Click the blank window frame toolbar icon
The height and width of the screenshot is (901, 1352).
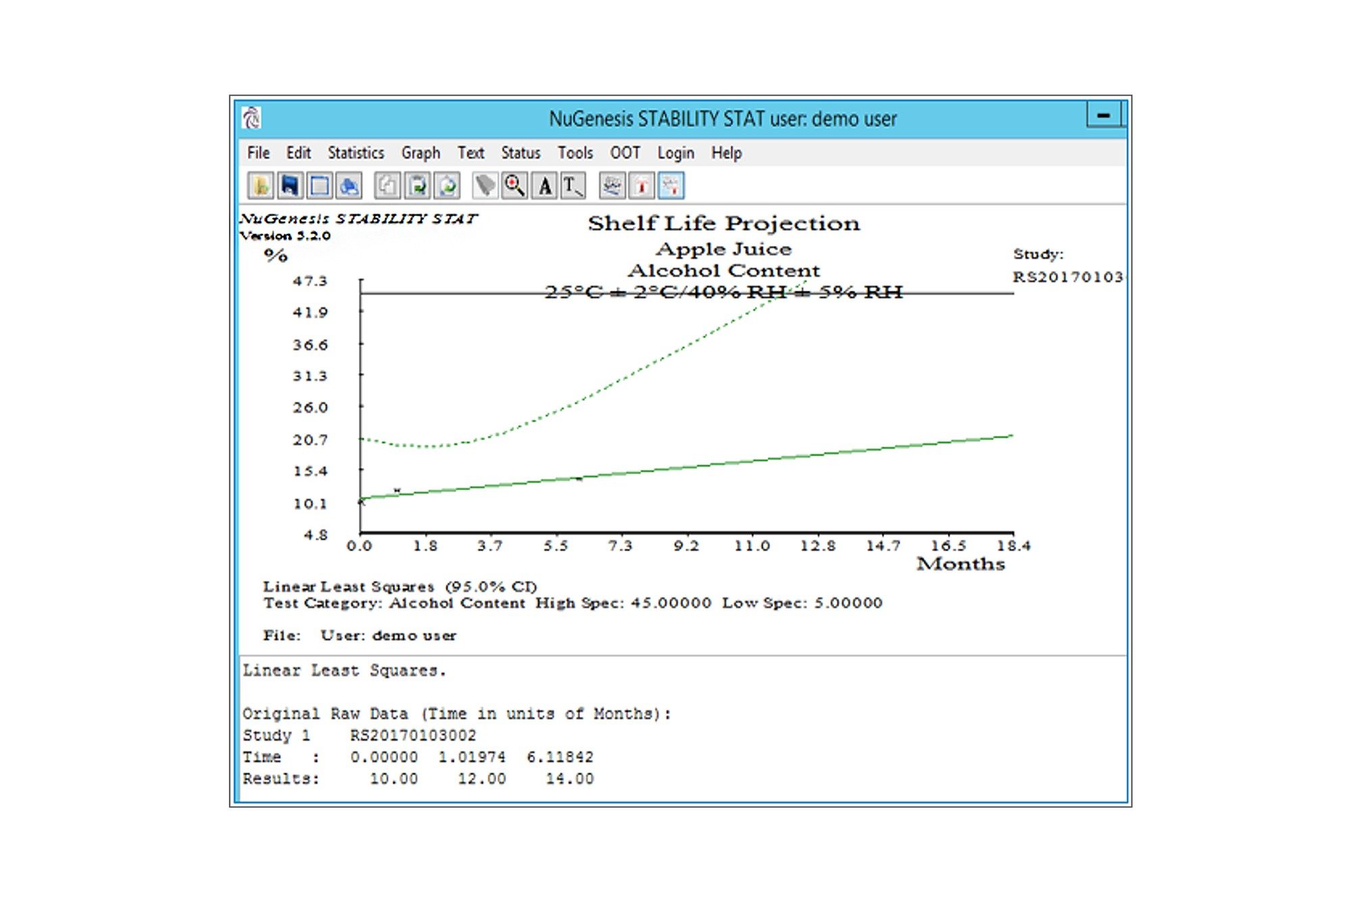coord(319,186)
